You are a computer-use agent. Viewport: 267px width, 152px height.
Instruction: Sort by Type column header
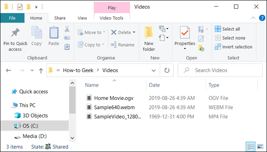214,85
